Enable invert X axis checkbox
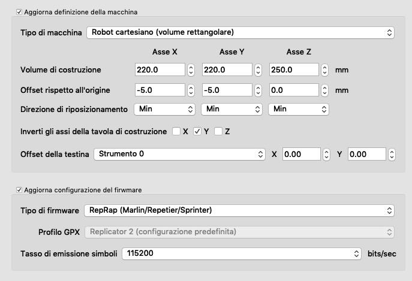 176,131
